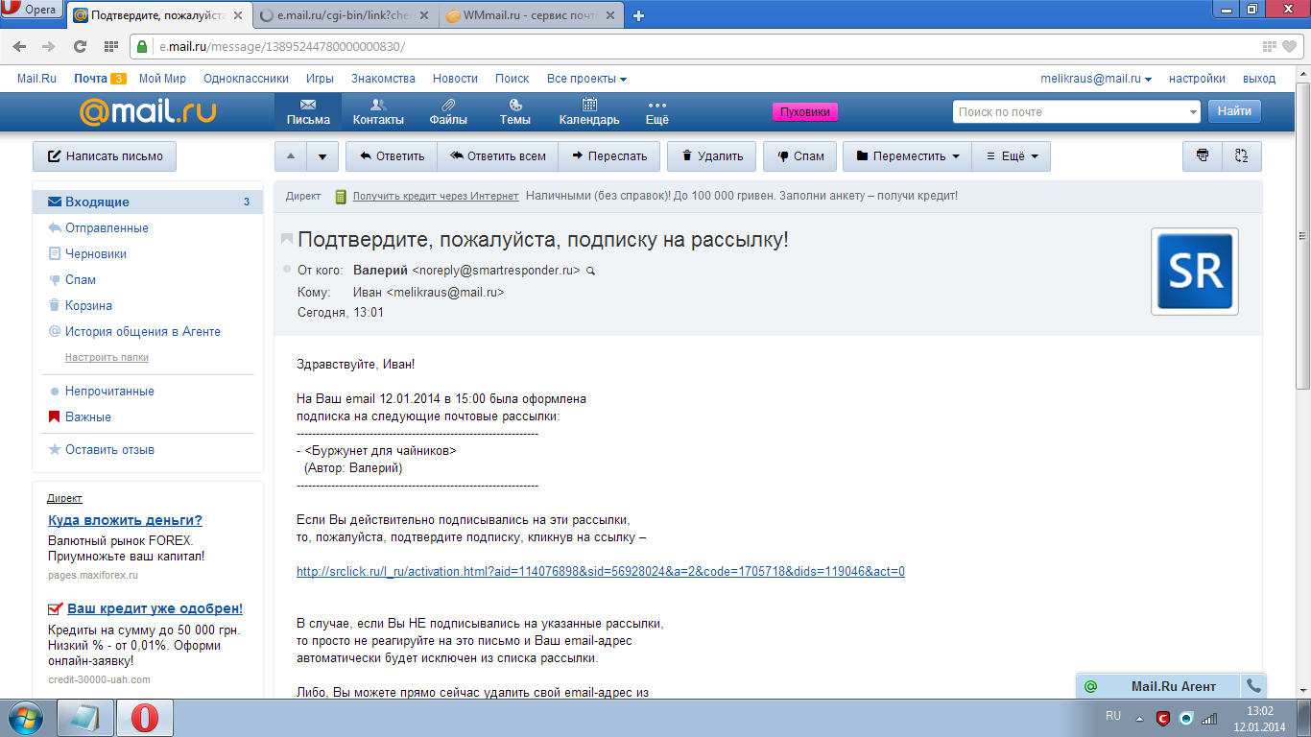The image size is (1311, 737).
Task: Click the @mail.ru logo
Action: 147,112
